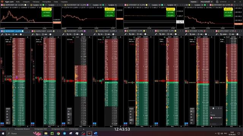Click the blue squares icon at bottom of BOPHUSDT panel
Viewport: 243px width, 136px height.
pyautogui.click(x=2, y=124)
